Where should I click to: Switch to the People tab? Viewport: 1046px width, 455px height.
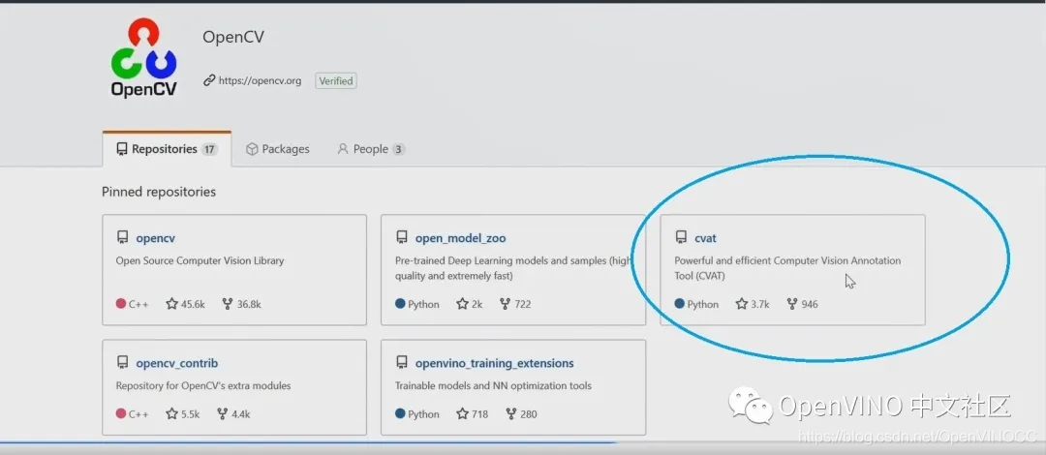[371, 149]
